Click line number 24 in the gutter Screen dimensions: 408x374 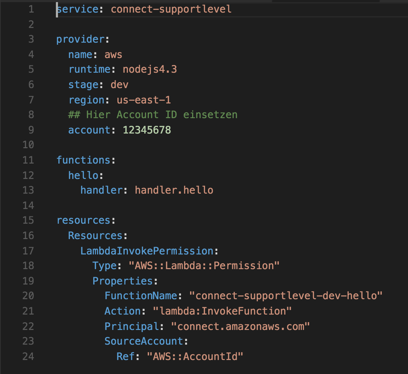28,357
